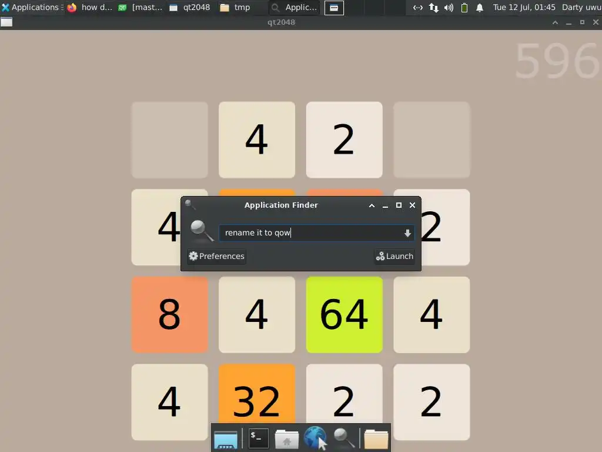Maximize the Application Finder window
This screenshot has width=602, height=452.
399,205
